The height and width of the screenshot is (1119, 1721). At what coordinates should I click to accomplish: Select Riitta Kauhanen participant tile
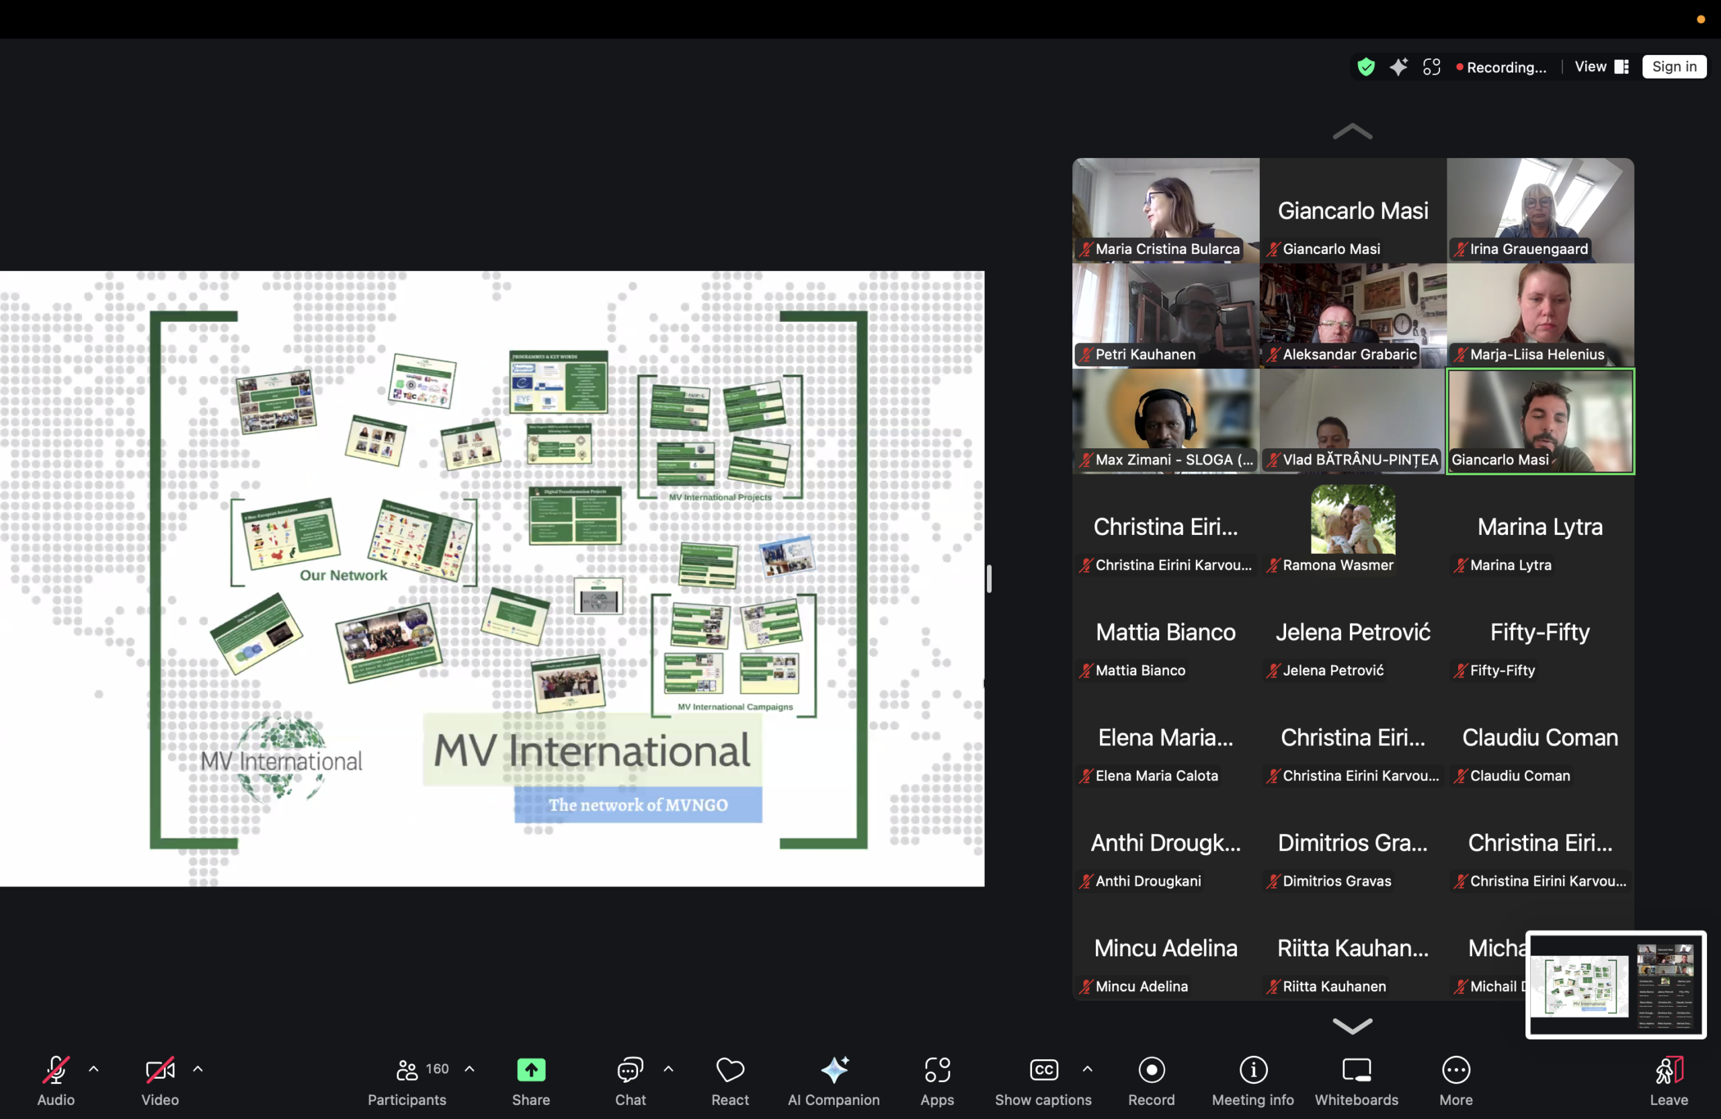(1353, 949)
